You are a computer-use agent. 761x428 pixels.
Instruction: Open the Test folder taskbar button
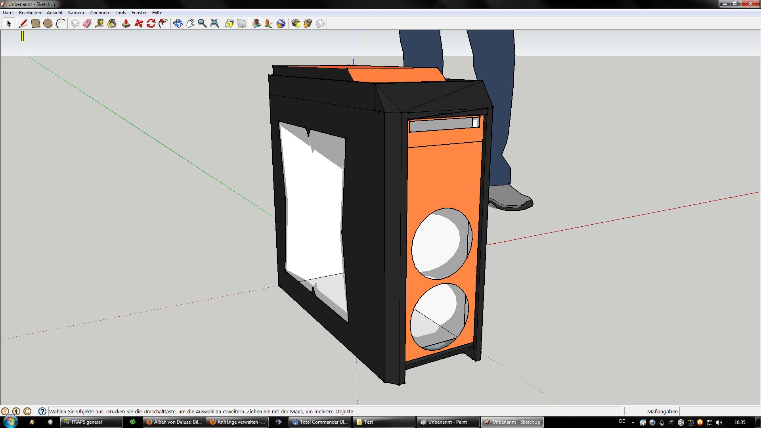[384, 422]
